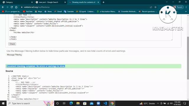
Task: Open the YouTube bookmark
Action: 28,11
